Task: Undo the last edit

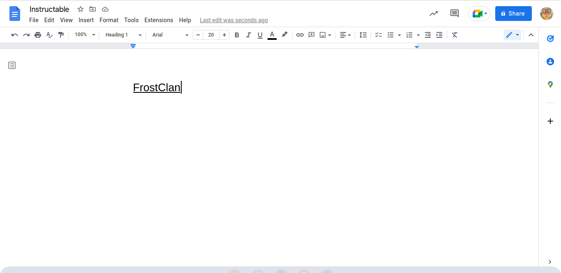Action: (x=14, y=35)
